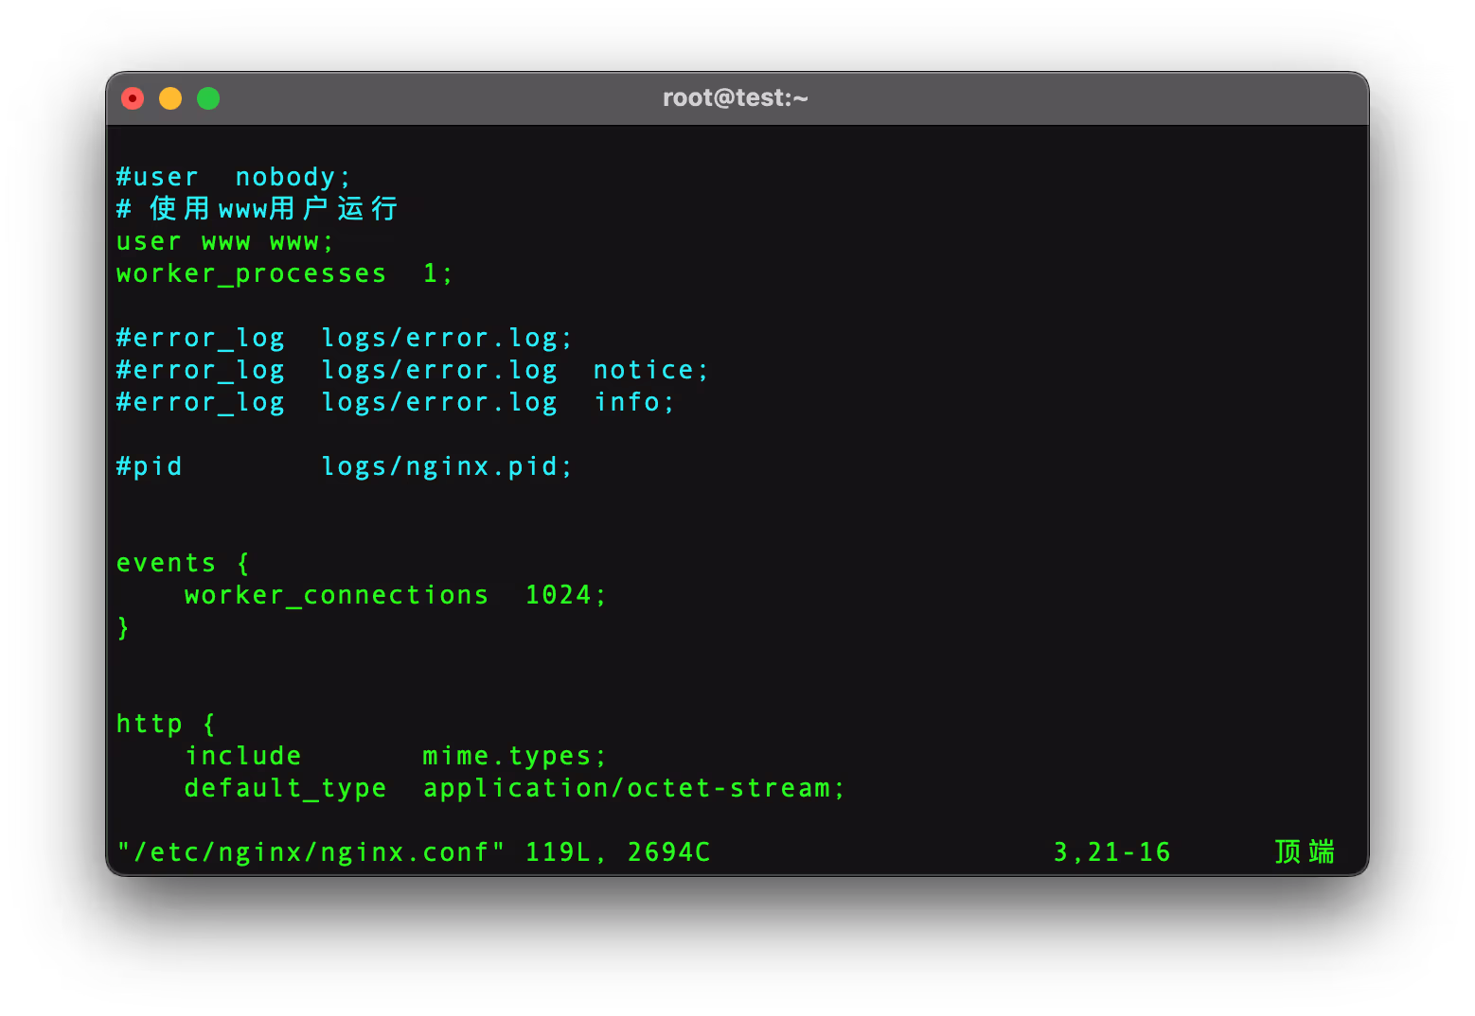Screen dimensions: 1475x1016
Task: Place cursor on the user www www line
Action: [x=225, y=242]
